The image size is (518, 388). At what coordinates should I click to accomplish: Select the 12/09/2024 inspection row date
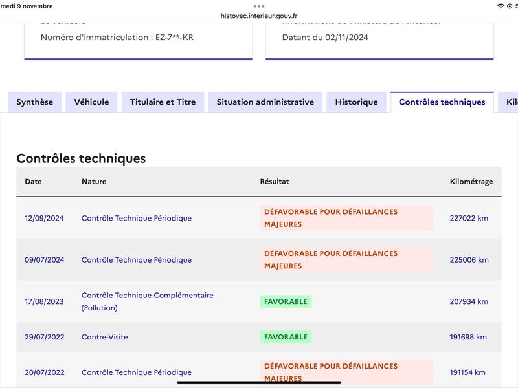[x=44, y=218]
